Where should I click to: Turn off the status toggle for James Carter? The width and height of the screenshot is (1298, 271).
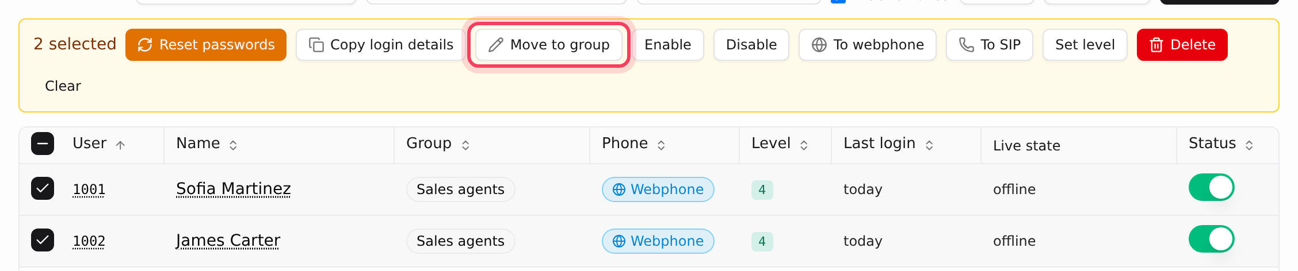1212,239
